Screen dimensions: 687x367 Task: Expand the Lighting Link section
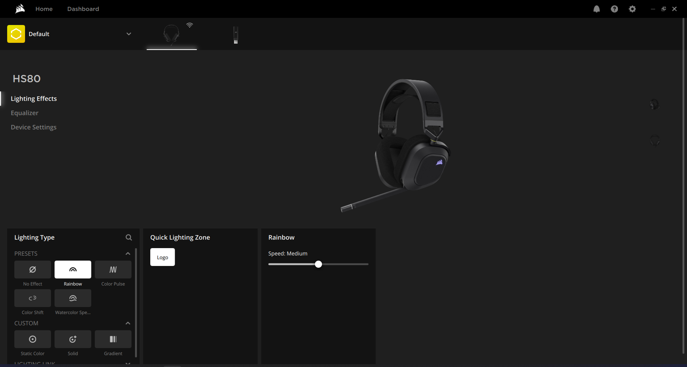click(x=128, y=363)
